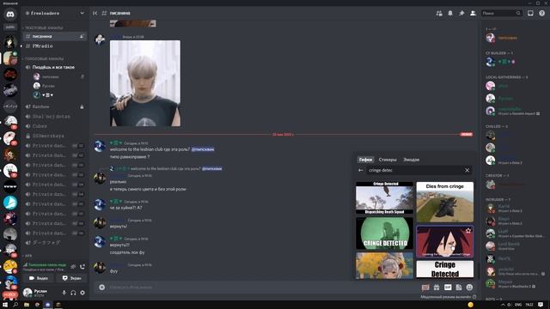Click the Discord icon in taskbar
The image size is (550, 309).
[48, 305]
